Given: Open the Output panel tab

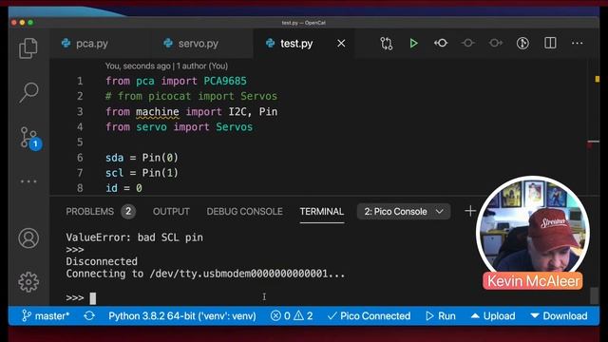Looking at the screenshot, I should [x=171, y=211].
